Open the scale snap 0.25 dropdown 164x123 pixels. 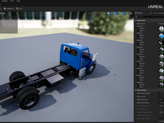pos(125,13)
